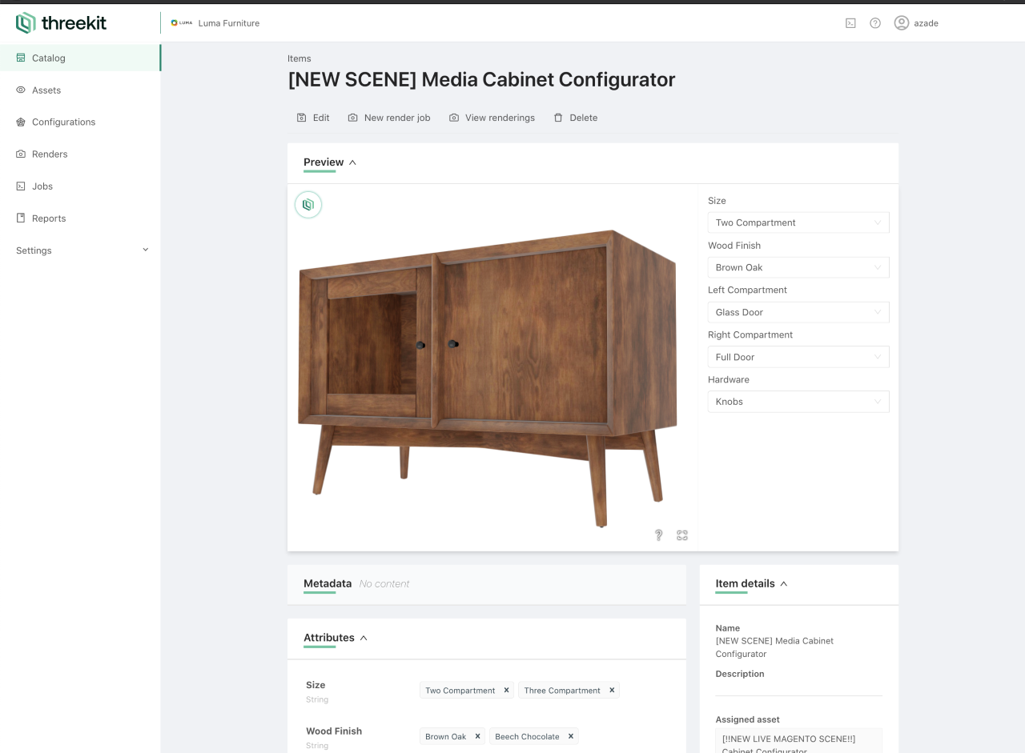
Task: Click the Configurations sidebar icon
Action: pyautogui.click(x=21, y=122)
